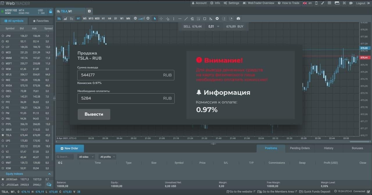This screenshot has width=372, height=195.
Task: Click the 676,89 BUY button
Action: [x=235, y=26]
